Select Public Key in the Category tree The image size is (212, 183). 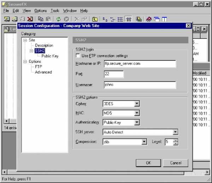click(50, 56)
